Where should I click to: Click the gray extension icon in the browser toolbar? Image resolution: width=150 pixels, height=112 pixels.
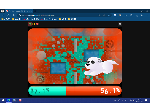120,15
